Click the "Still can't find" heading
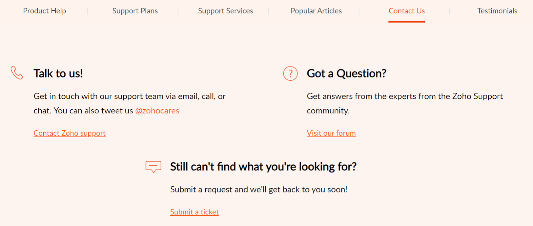Viewport: 533px width, 226px height. 263,167
